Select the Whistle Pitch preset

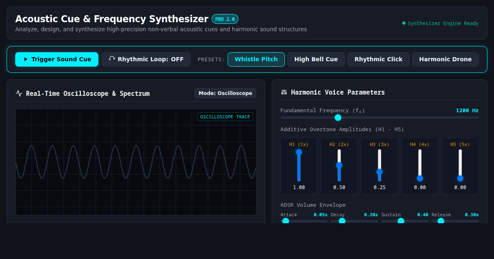point(256,59)
